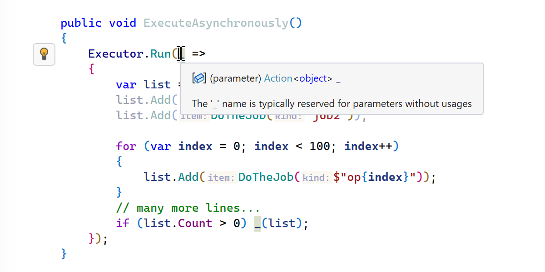Click the => lambda arrow operator

click(198, 54)
